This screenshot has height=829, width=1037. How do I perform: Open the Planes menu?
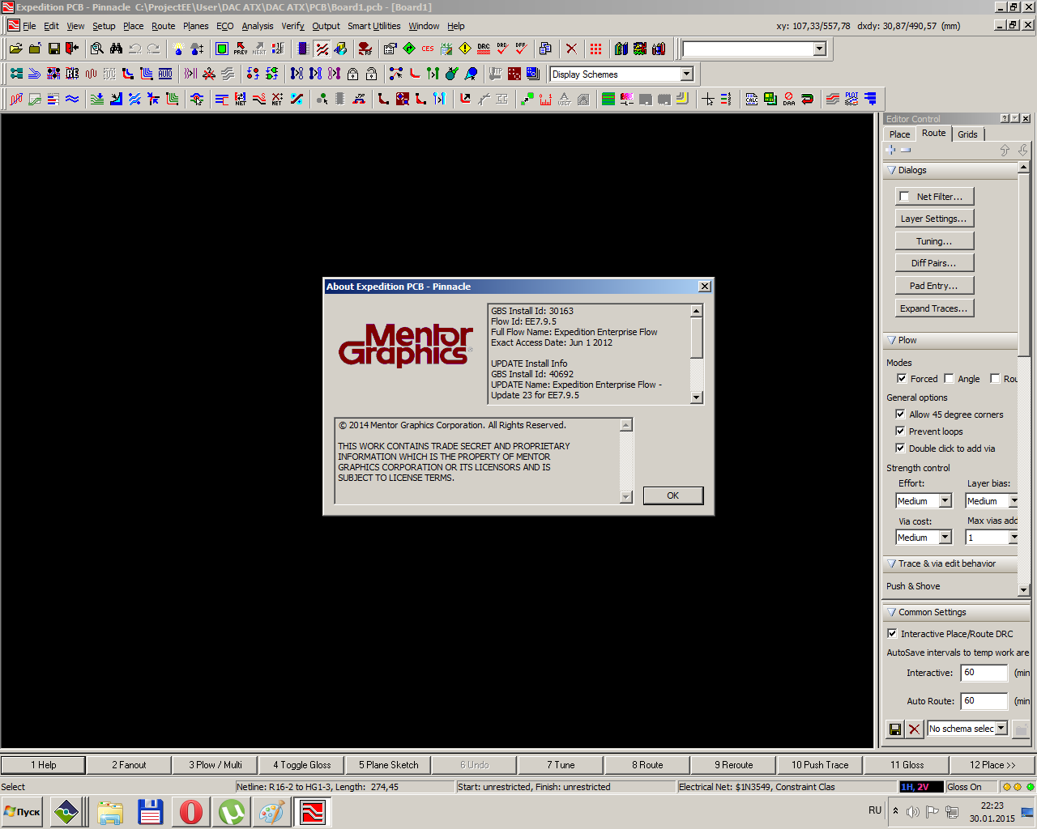click(x=196, y=26)
